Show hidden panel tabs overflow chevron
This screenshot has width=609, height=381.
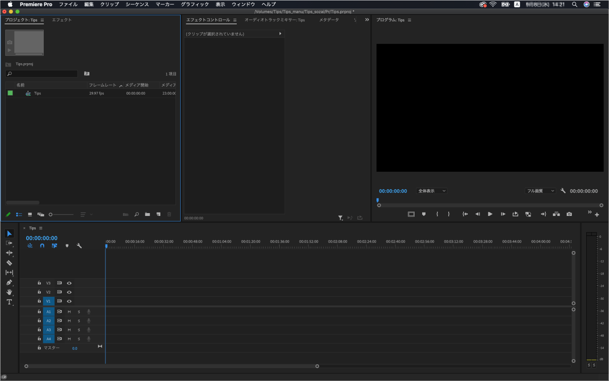point(367,20)
